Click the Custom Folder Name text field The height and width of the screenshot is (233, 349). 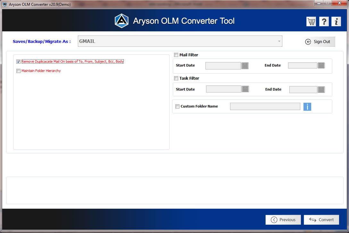[265, 107]
